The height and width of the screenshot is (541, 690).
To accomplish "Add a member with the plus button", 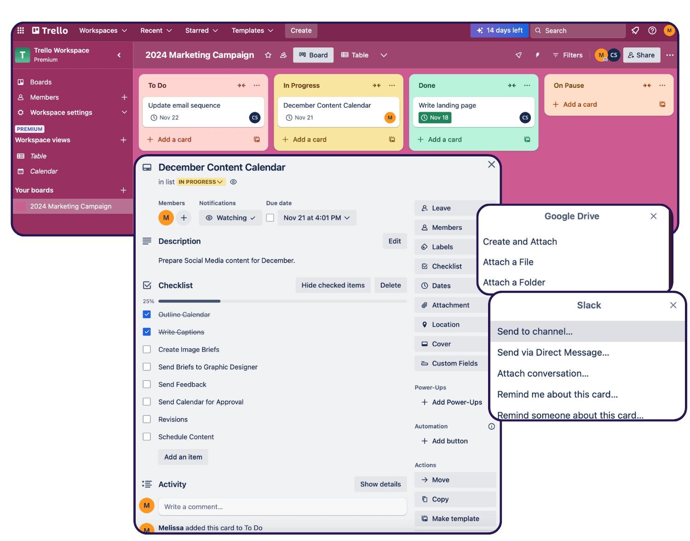I will coord(184,218).
